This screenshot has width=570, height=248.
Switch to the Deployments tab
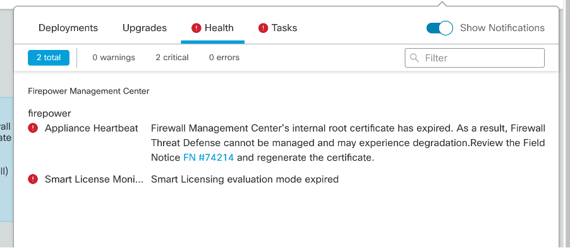[68, 28]
